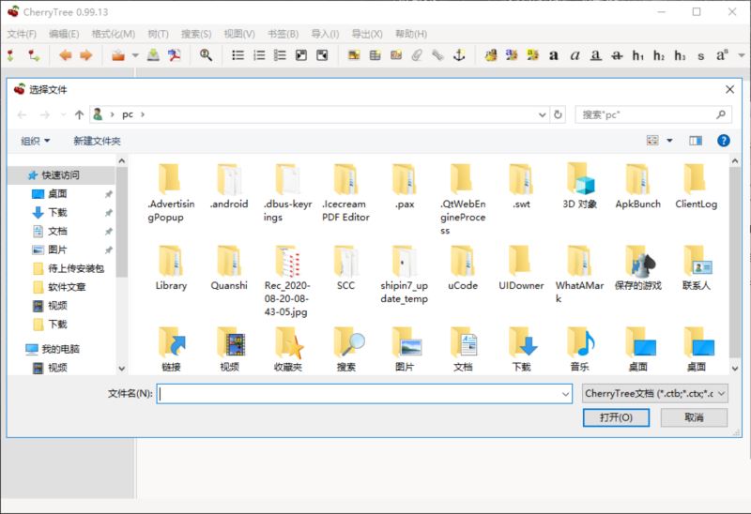751x514 pixels.
Task: Open the file type filter dropdown
Action: (654, 393)
